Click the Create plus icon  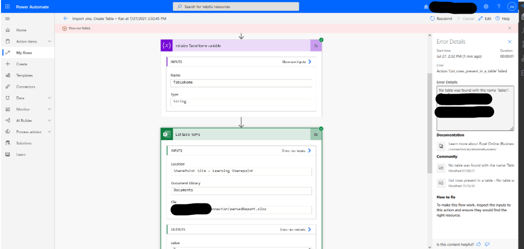tap(8, 64)
